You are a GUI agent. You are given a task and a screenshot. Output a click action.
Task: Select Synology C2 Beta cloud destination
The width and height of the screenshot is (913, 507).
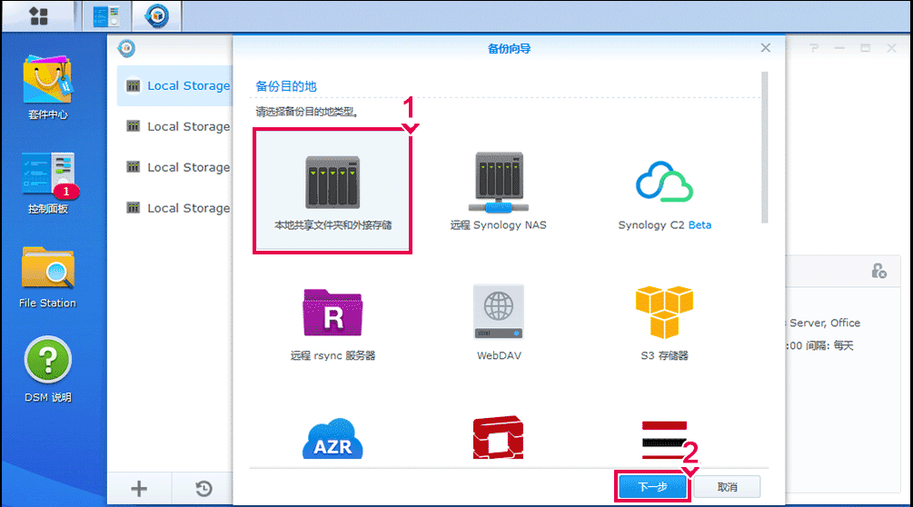[x=664, y=195]
